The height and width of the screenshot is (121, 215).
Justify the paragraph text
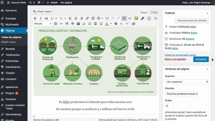55,24
